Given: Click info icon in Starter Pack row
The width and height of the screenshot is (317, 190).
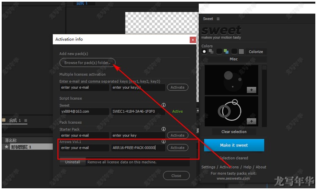Looking at the screenshot, I should click(164, 129).
